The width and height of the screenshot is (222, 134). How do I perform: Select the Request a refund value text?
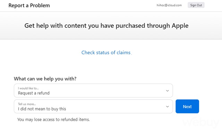(x=34, y=93)
